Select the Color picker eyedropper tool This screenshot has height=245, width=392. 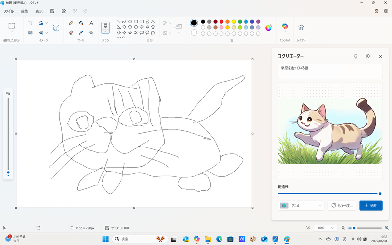(81, 33)
